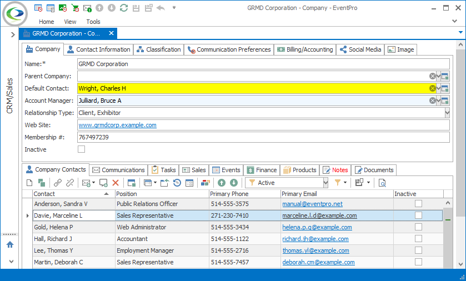The image size is (466, 281).
Task: Switch to the Billing/Accounting tab
Action: click(x=305, y=49)
